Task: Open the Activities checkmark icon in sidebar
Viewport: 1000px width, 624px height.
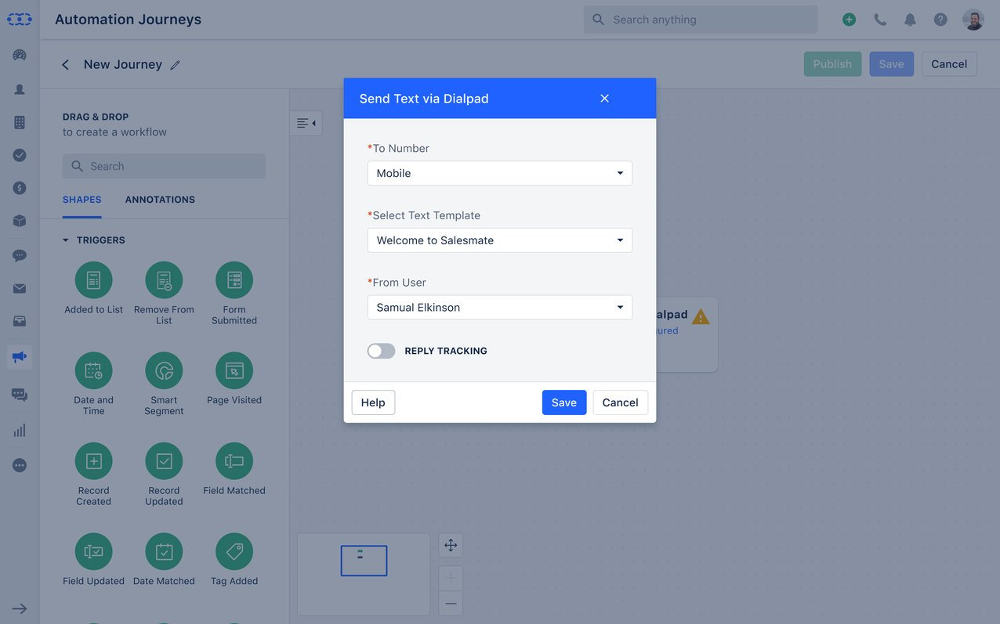Action: click(x=20, y=155)
